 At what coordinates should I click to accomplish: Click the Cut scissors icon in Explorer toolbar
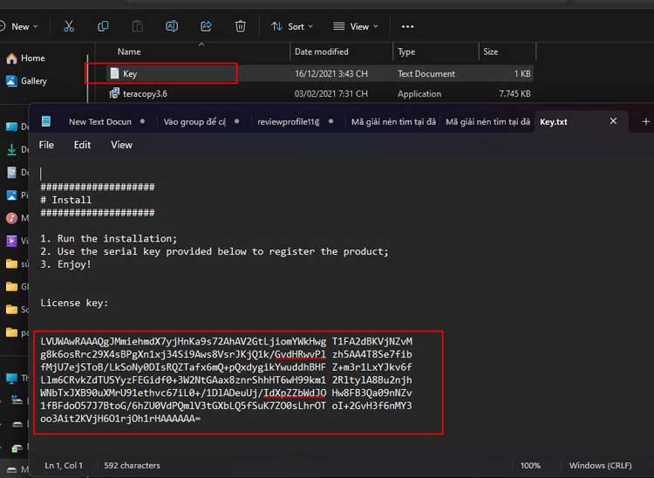(x=69, y=26)
